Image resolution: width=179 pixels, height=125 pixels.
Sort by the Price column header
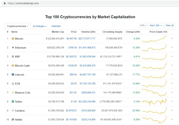[74, 32]
